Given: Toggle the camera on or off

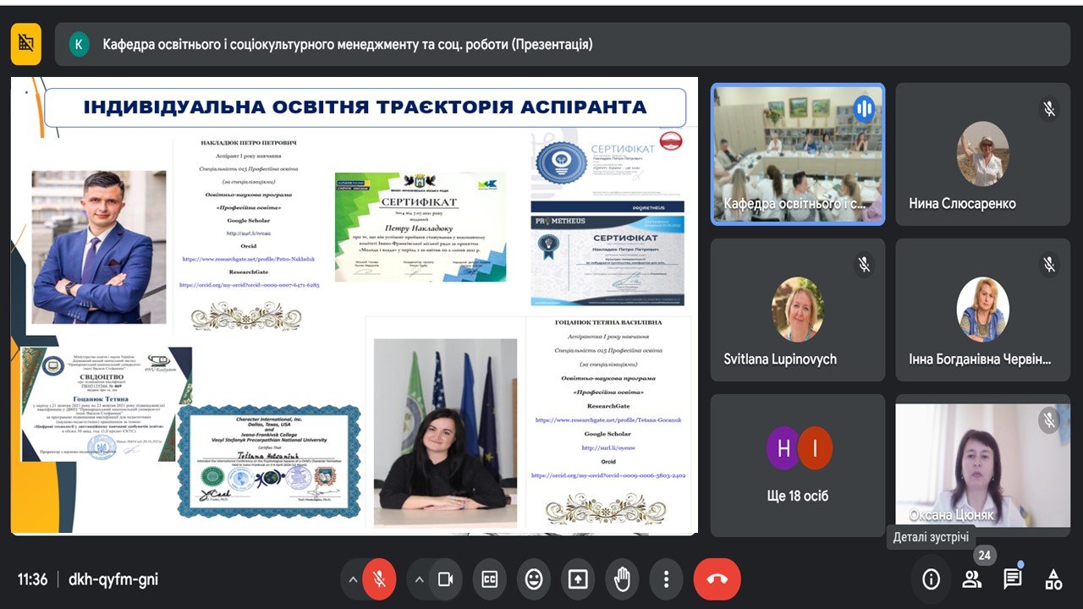Looking at the screenshot, I should point(445,579).
